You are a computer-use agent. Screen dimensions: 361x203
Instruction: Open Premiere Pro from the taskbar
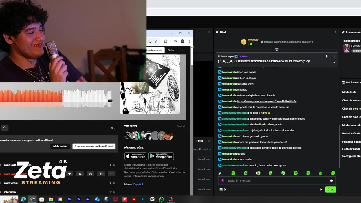79,199
